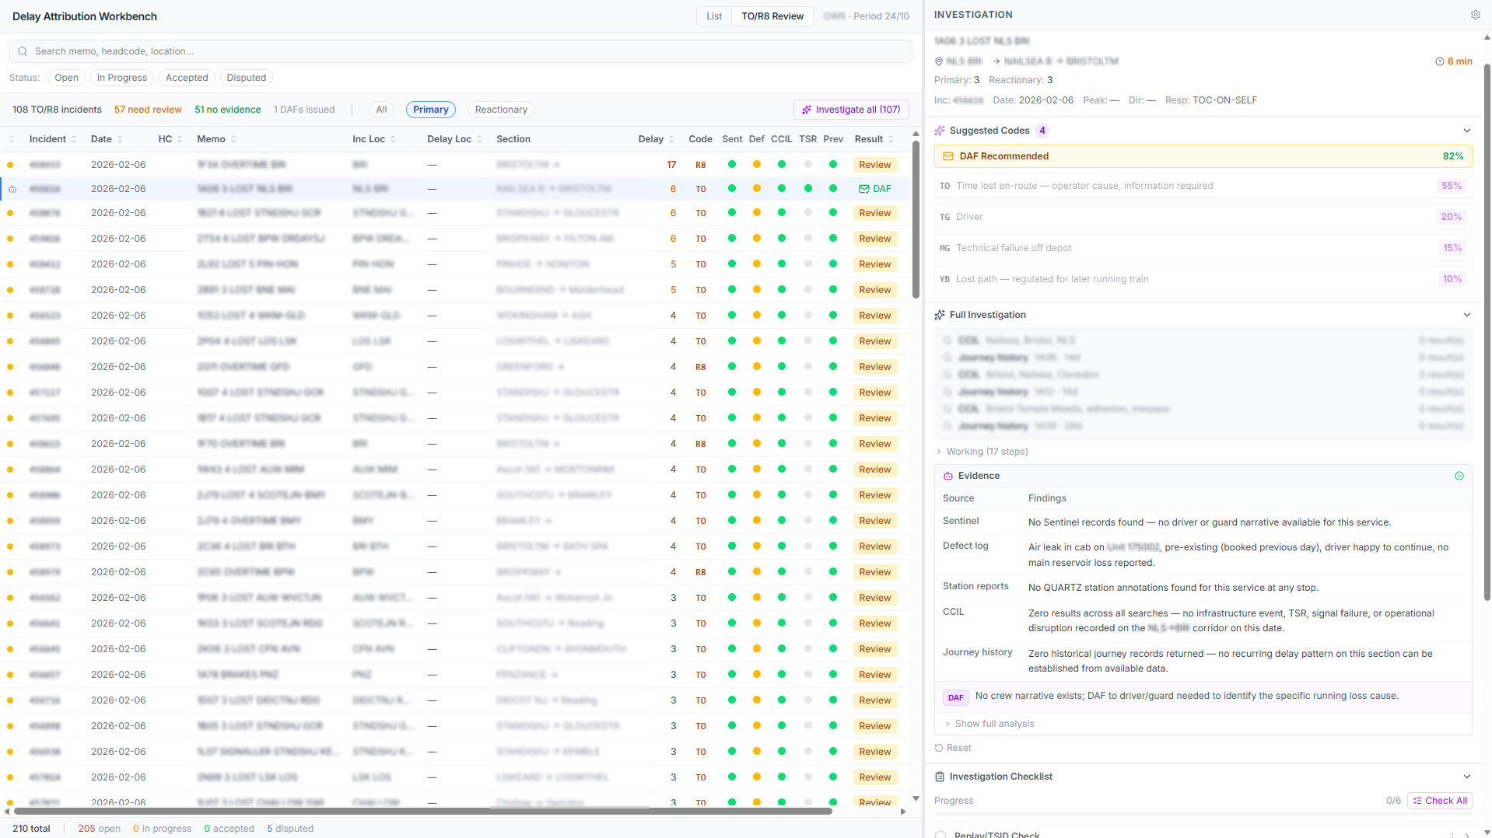Click the investigation panel vertical scrollbar

1487,332
